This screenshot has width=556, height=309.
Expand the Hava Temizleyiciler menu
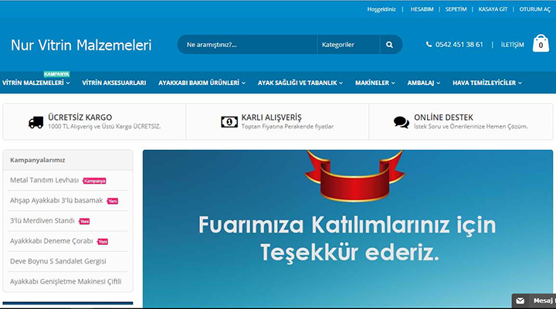[486, 83]
